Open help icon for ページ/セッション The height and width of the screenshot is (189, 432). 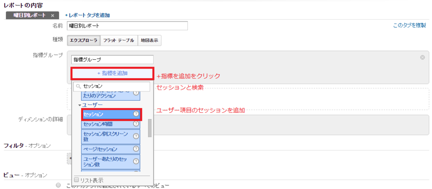coord(136,149)
